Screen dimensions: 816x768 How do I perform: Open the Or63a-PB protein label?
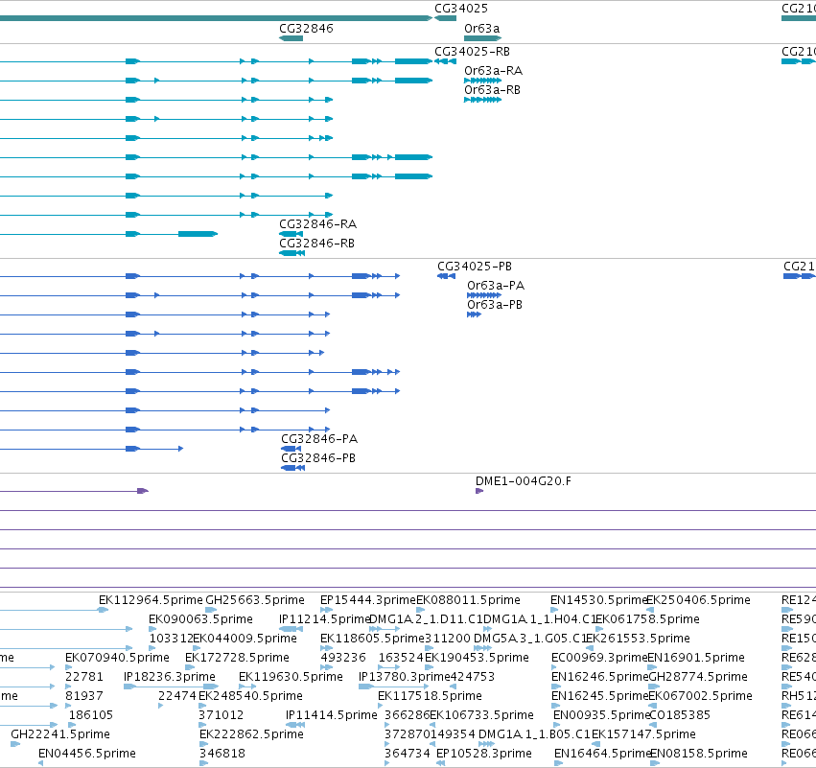pyautogui.click(x=495, y=305)
